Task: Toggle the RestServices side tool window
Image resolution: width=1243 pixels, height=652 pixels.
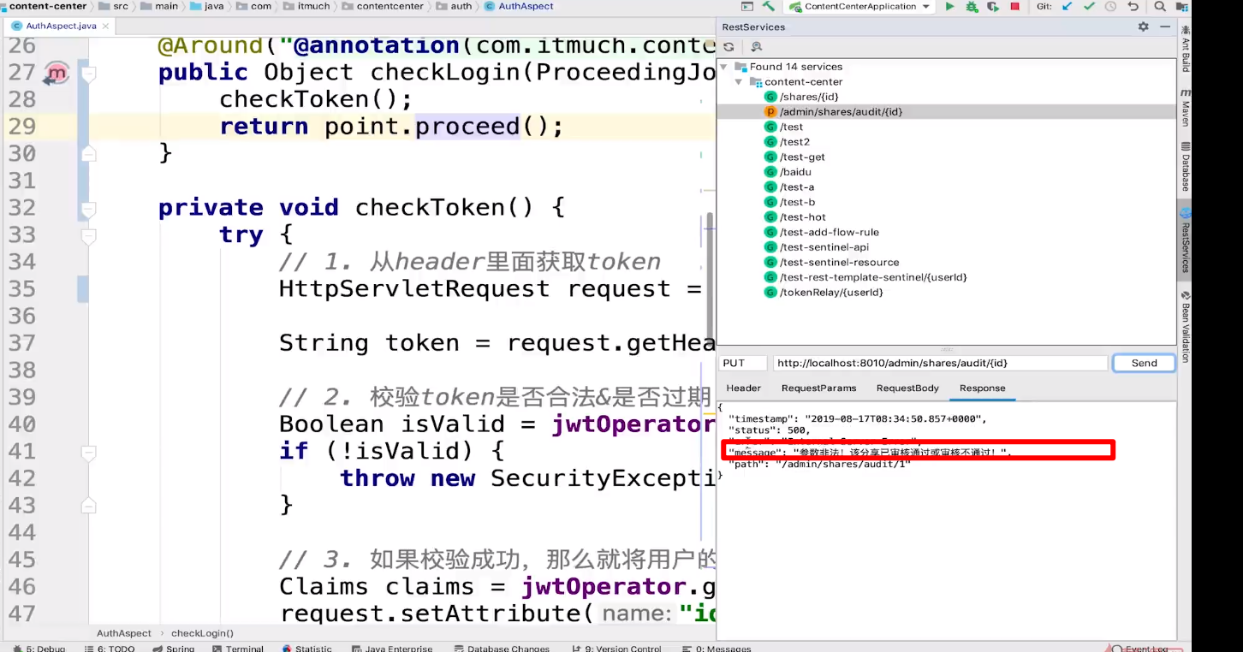Action: pos(1186,240)
